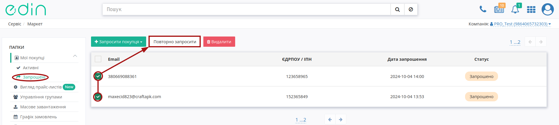Screen dimensions: 559x125
Task: Click the top page selector 1 ...2
Action: click(x=515, y=42)
